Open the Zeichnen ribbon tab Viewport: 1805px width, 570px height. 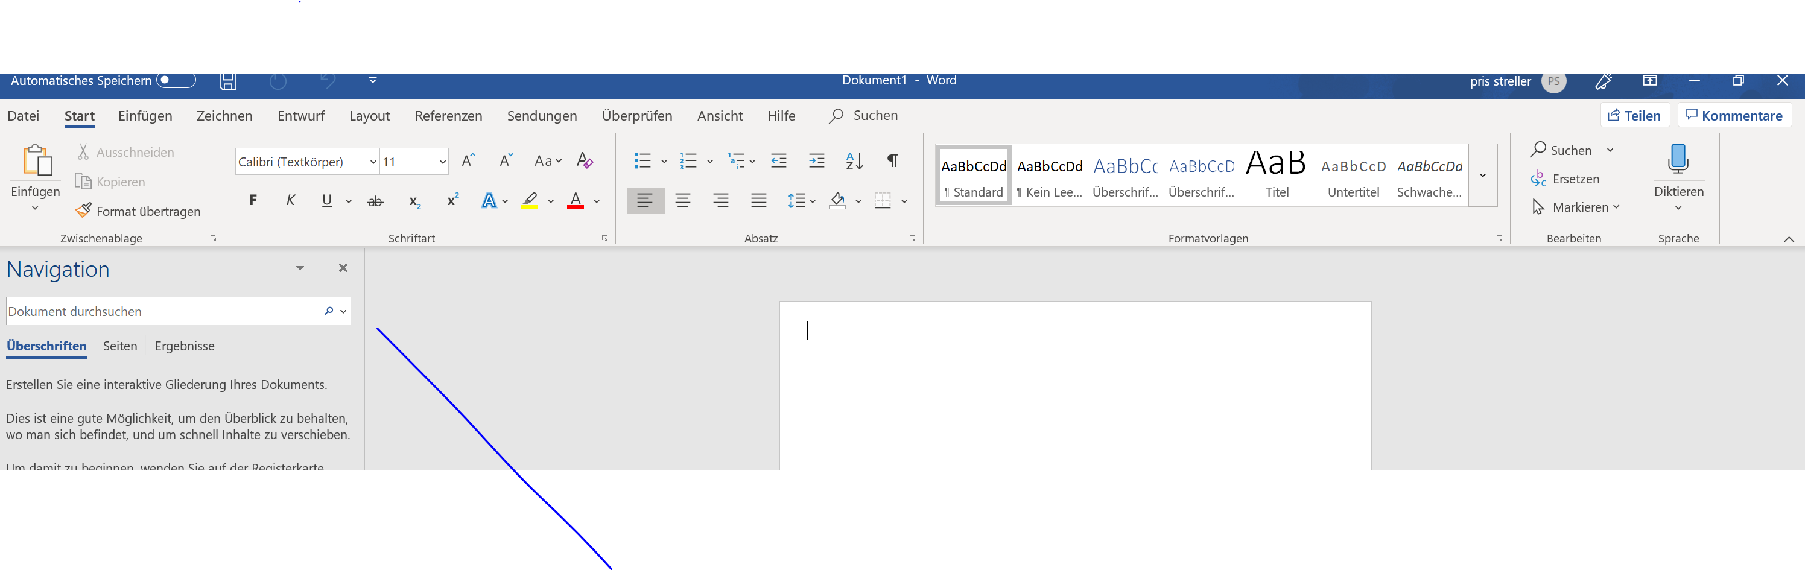click(x=224, y=116)
